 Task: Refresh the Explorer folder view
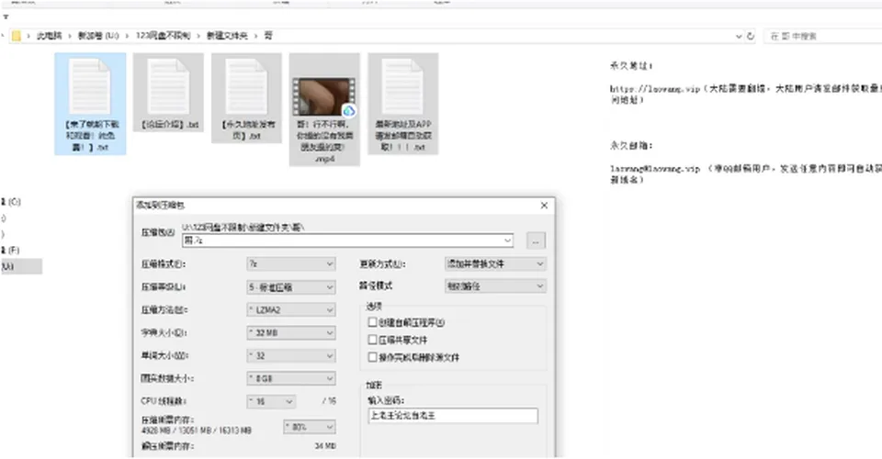pyautogui.click(x=750, y=36)
